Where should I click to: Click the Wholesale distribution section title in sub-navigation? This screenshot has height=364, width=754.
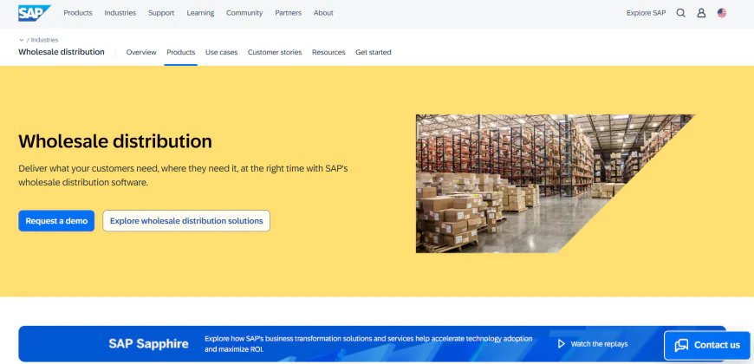pyautogui.click(x=61, y=52)
